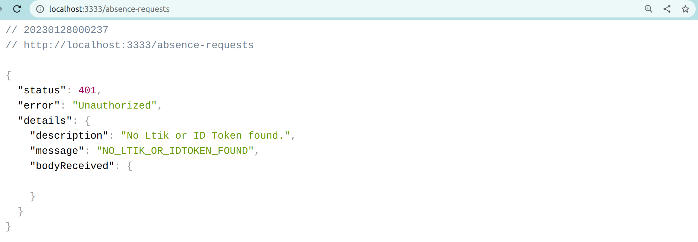The image size is (698, 242).
Task: Bookmark this page with the star icon
Action: (685, 9)
